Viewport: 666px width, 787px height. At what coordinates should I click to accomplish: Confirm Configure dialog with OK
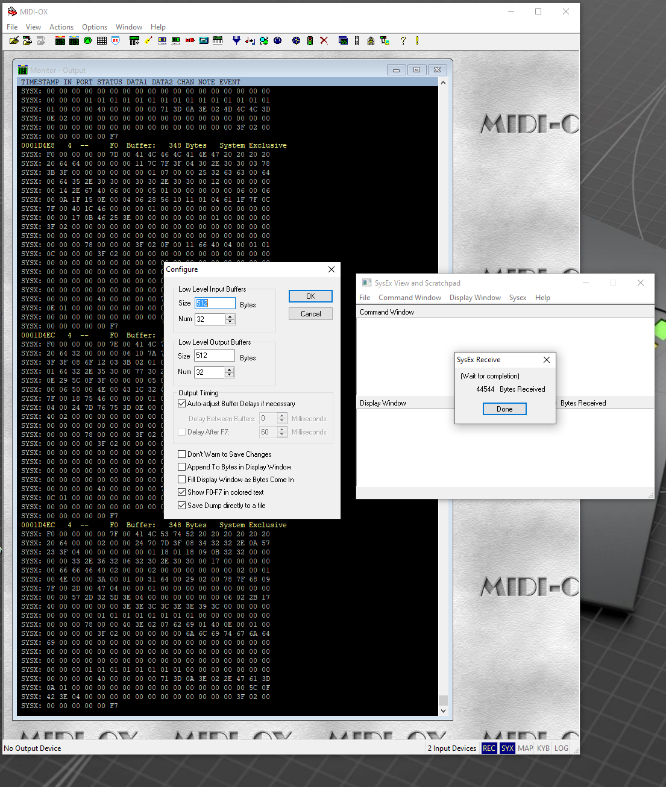[310, 296]
